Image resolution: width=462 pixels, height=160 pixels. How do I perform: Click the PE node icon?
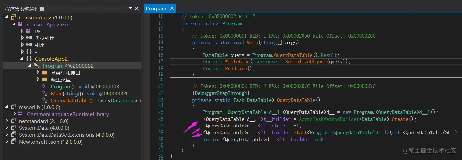pyautogui.click(x=29, y=31)
